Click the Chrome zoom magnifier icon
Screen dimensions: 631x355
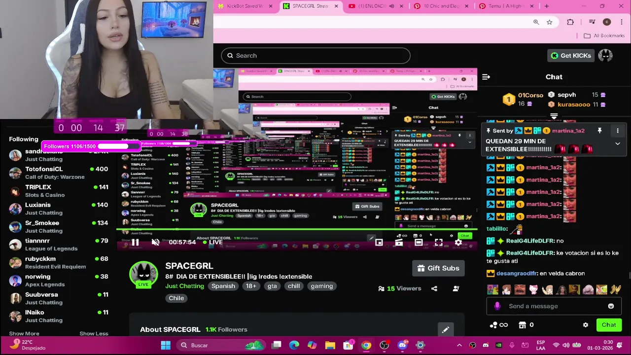click(536, 22)
